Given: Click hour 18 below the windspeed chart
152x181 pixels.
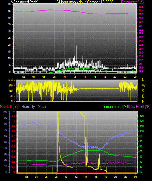Looking at the screenshot, I should pos(105,77).
